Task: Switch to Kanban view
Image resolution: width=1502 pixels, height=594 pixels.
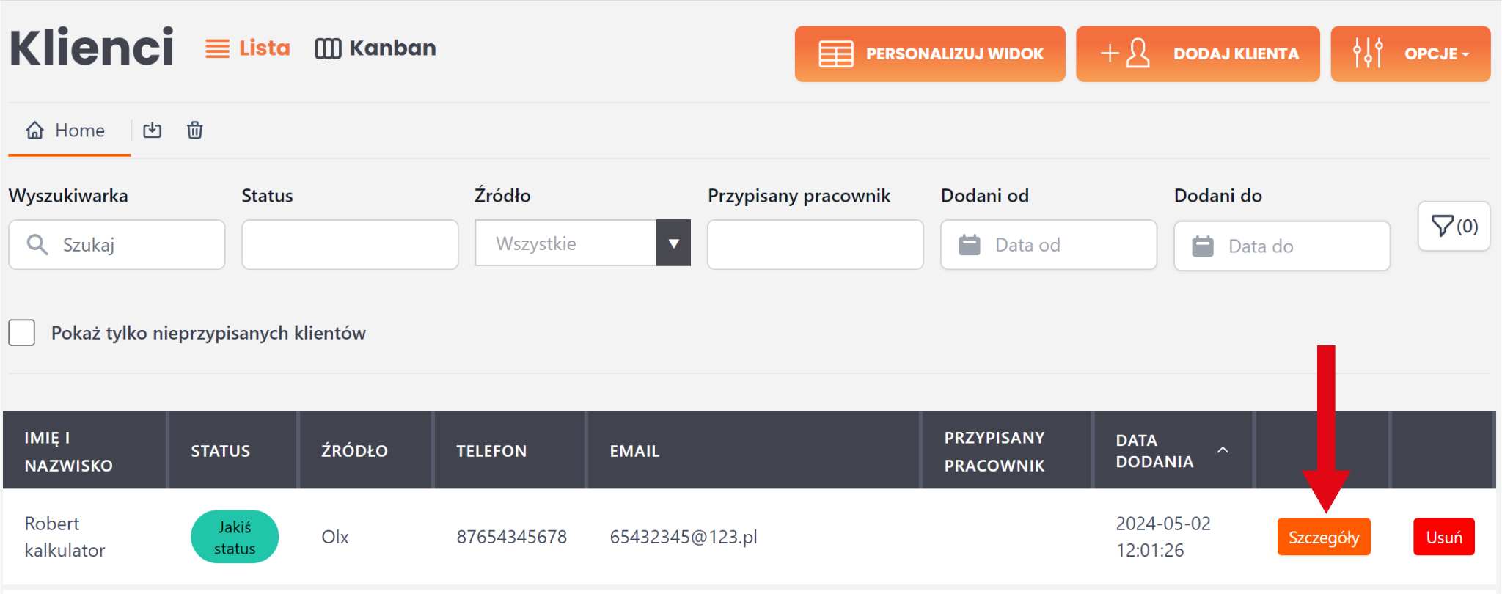Action: click(375, 48)
